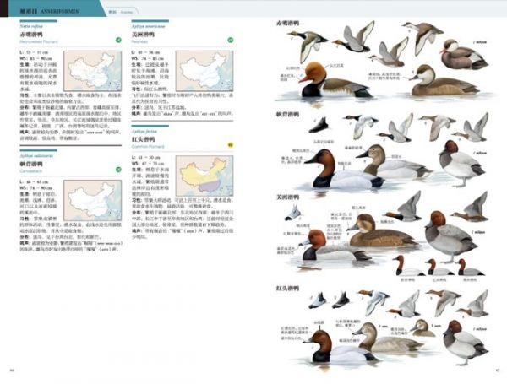
Task: Click the 'eclipse' label in 帆背潜鸭 plate
Action: pos(480,153)
